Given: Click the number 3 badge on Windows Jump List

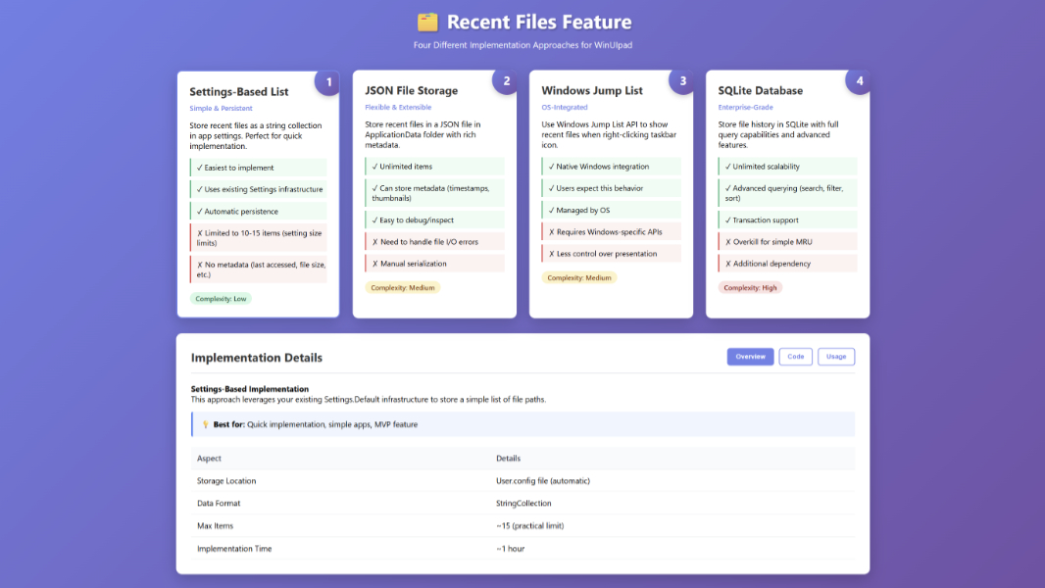Looking at the screenshot, I should (x=682, y=81).
